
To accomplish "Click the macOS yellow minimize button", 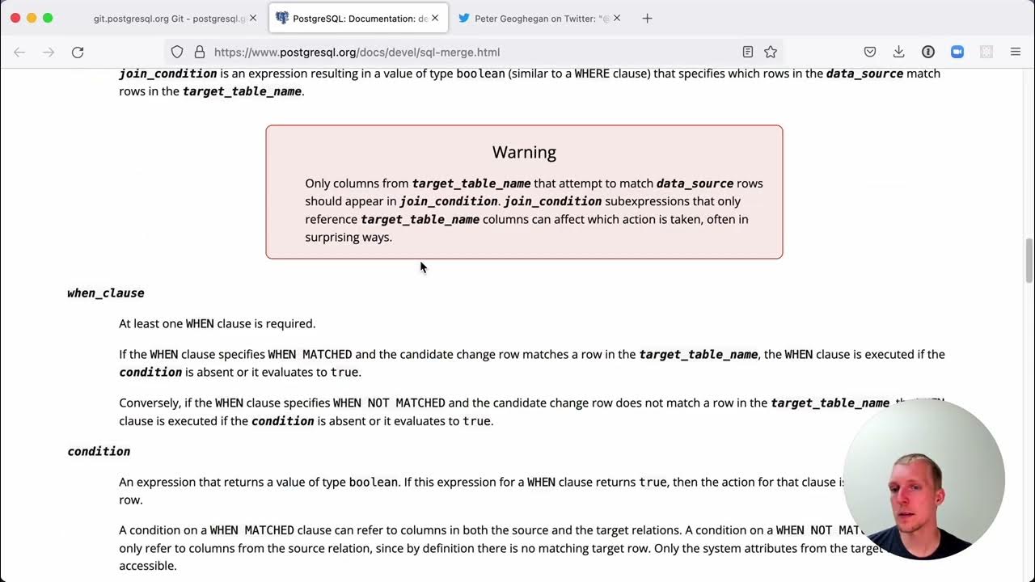I will [32, 18].
